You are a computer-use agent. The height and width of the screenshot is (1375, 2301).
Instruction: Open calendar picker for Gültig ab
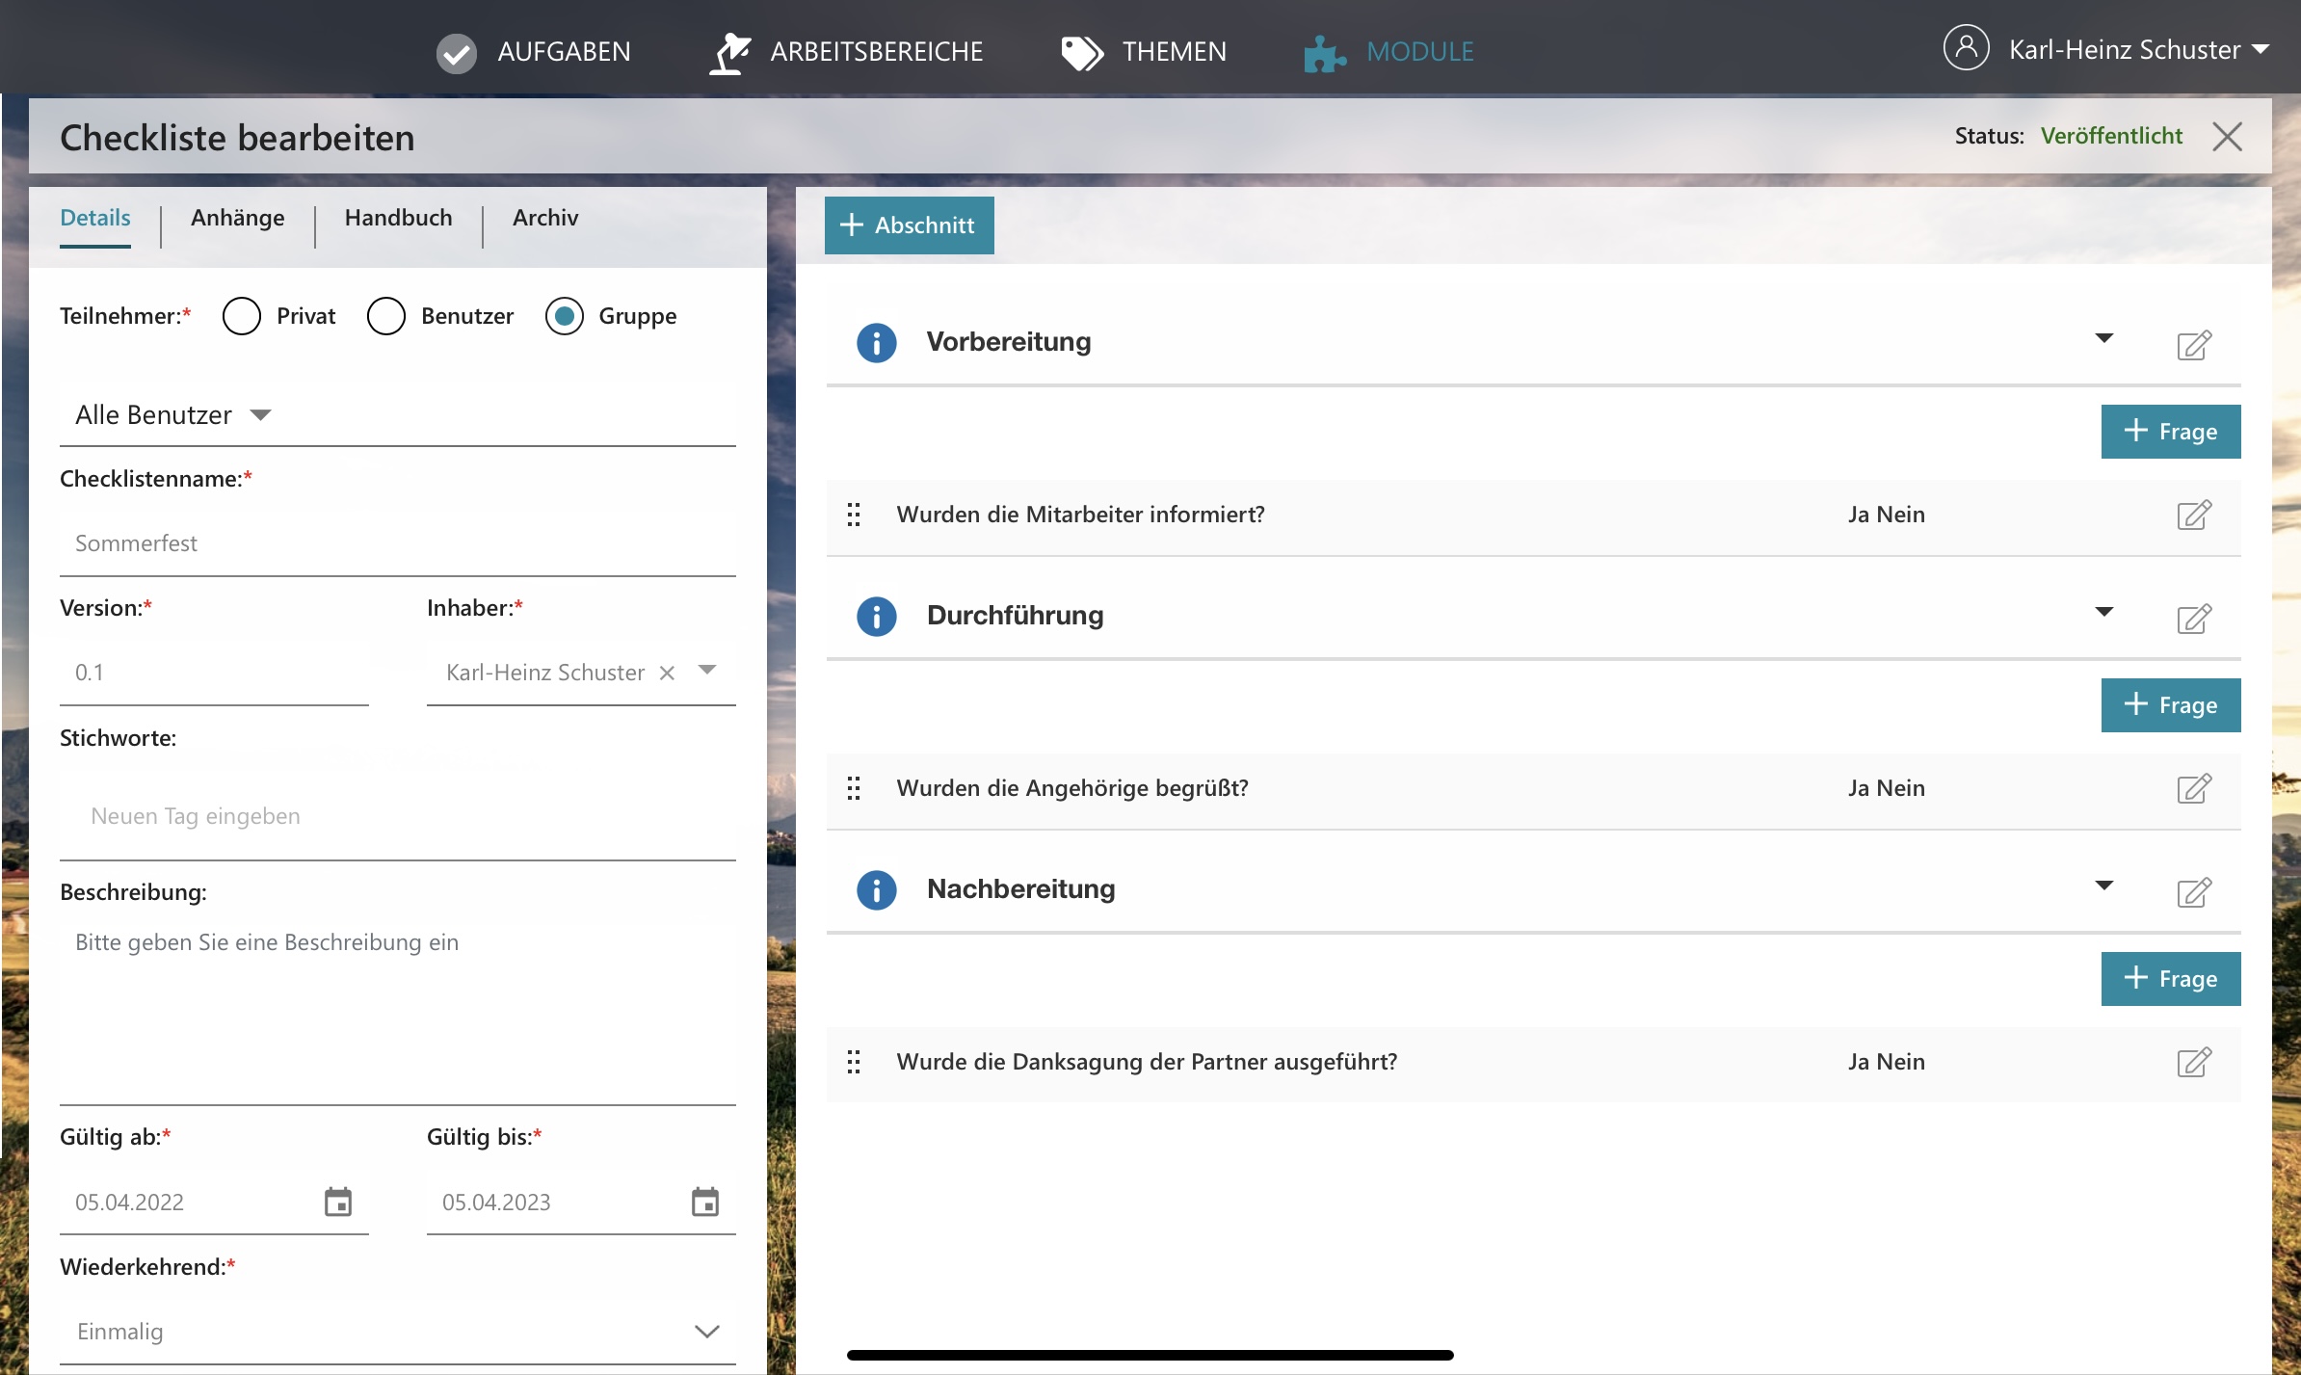(337, 1202)
